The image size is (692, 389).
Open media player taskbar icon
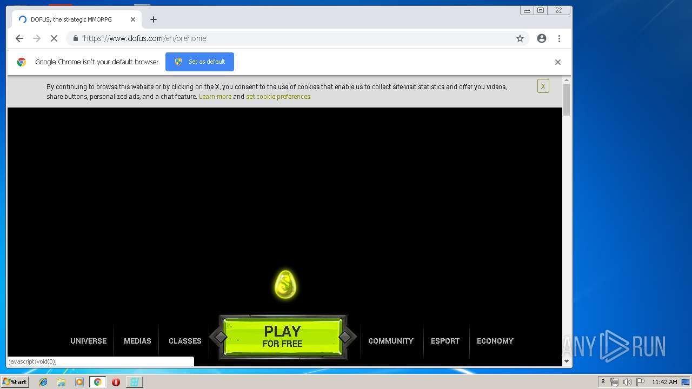point(79,382)
